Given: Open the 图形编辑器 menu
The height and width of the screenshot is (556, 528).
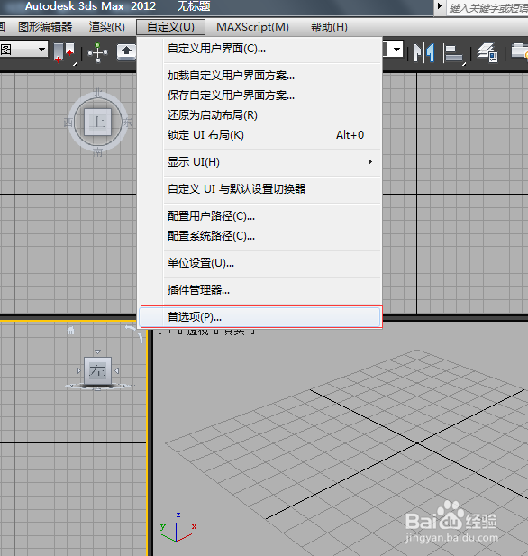Looking at the screenshot, I should point(45,27).
